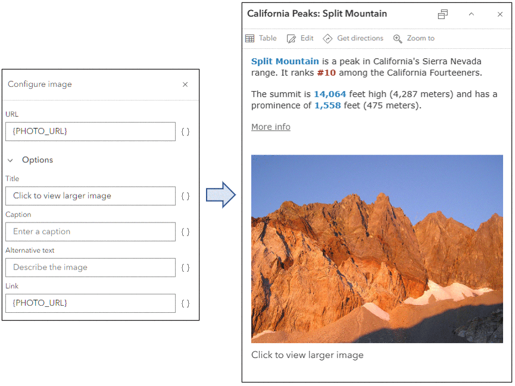This screenshot has height=386, width=515.
Task: Open the expression builder next to URL field
Action: point(185,131)
